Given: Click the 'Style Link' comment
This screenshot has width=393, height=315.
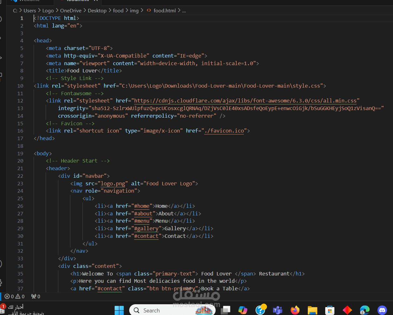Looking at the screenshot, I should pyautogui.click(x=75, y=78).
